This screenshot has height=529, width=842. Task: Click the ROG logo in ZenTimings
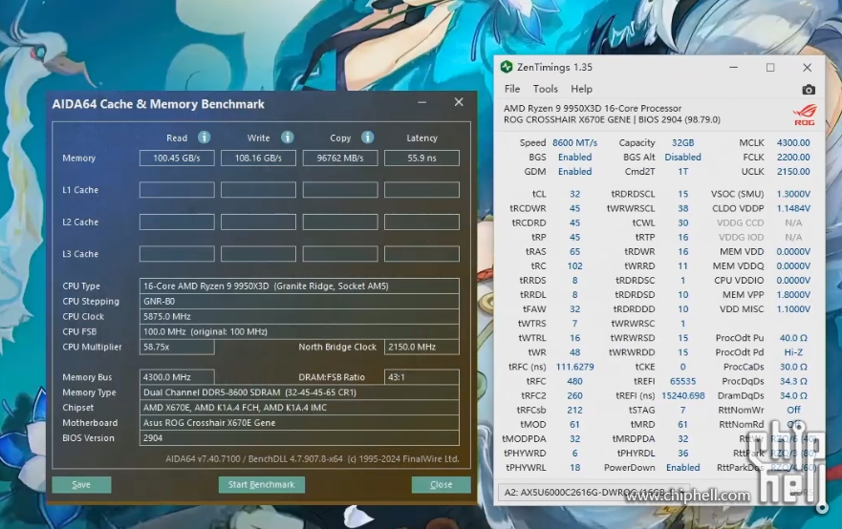pos(805,115)
